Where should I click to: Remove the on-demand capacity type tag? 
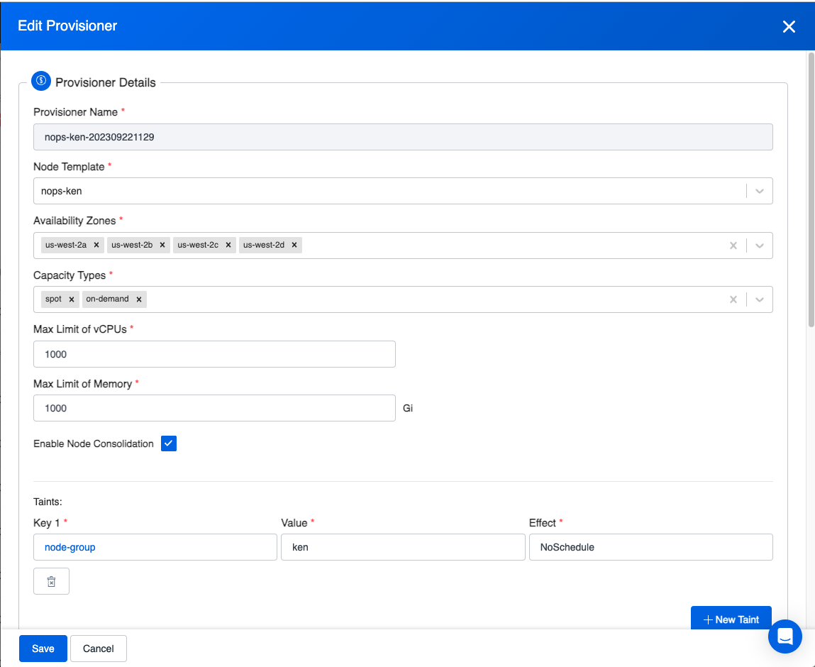pos(139,299)
